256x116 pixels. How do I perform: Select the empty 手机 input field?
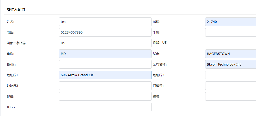click(230, 33)
